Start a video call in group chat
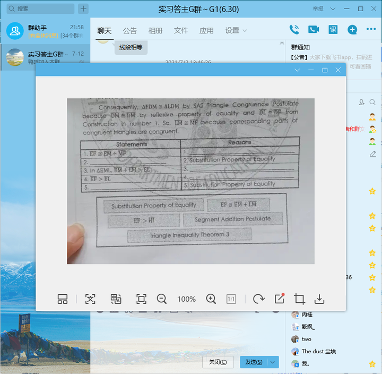This screenshot has width=382, height=374. coord(314,30)
